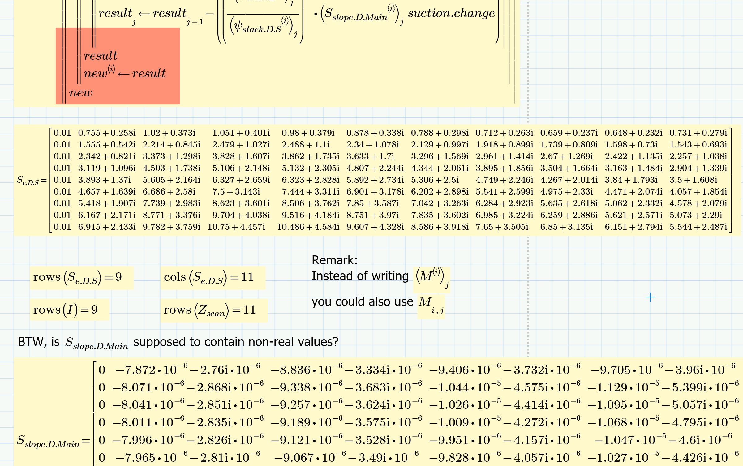Screen dimensions: 743x466
Task: Click 'suction.change' term in the program
Action: coord(451,13)
